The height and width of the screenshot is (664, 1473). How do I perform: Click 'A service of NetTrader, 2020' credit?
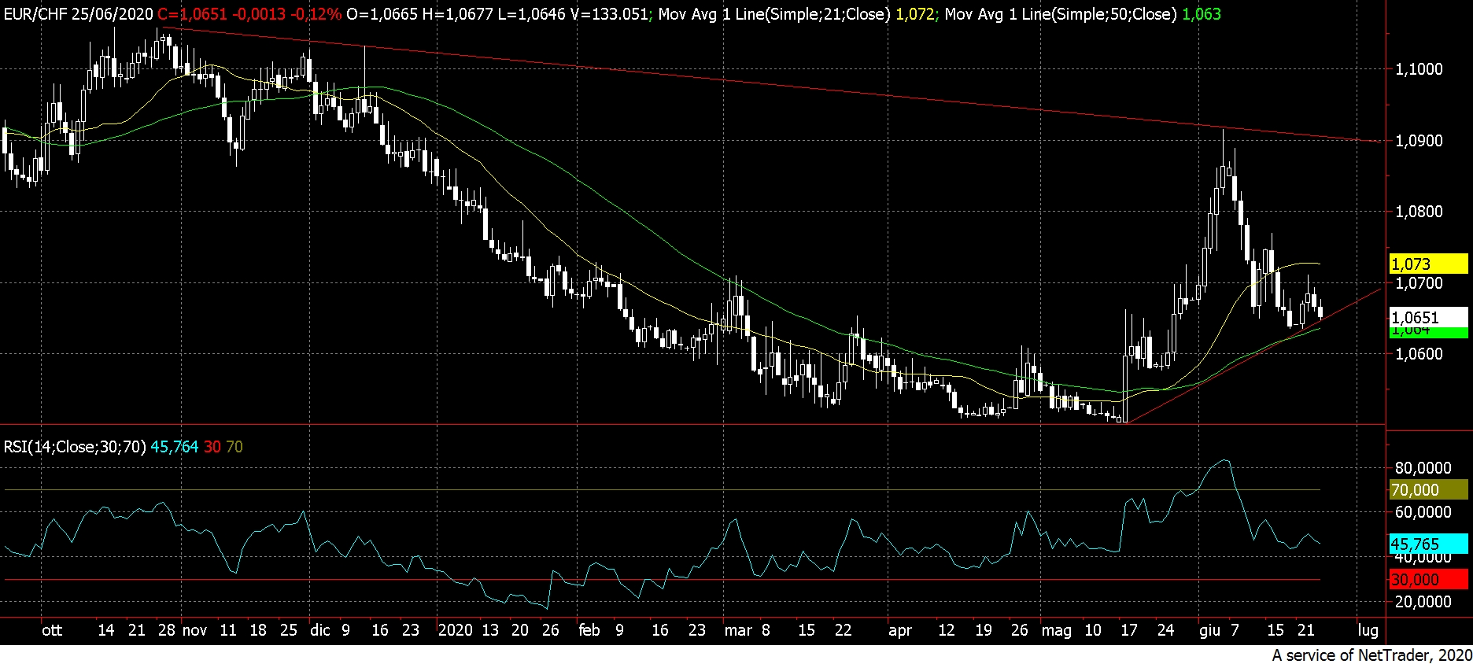1371,655
